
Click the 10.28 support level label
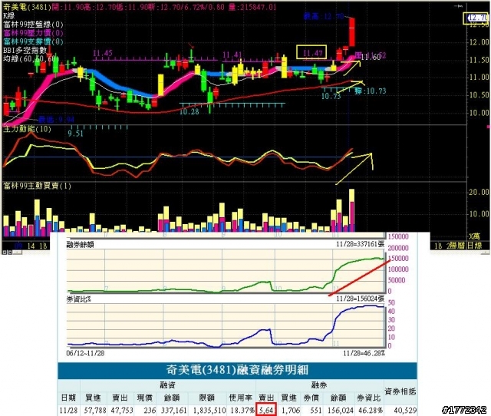click(x=189, y=111)
